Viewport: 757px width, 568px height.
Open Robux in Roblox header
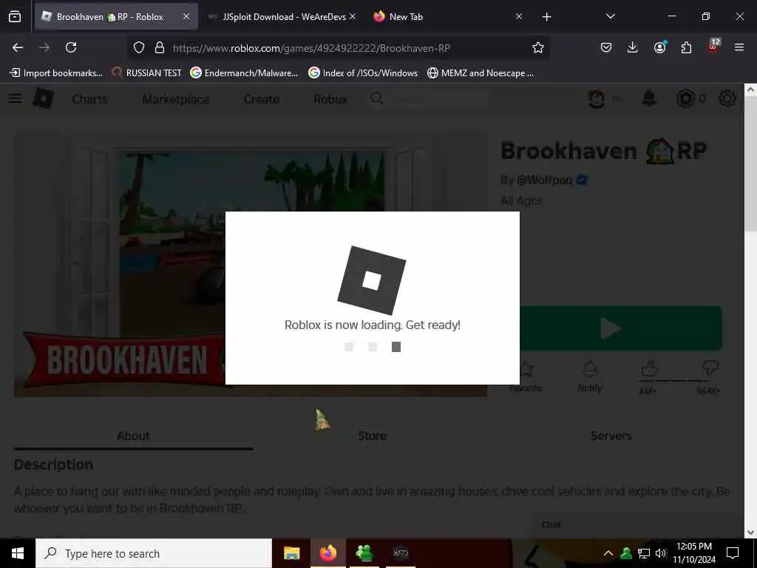330,99
